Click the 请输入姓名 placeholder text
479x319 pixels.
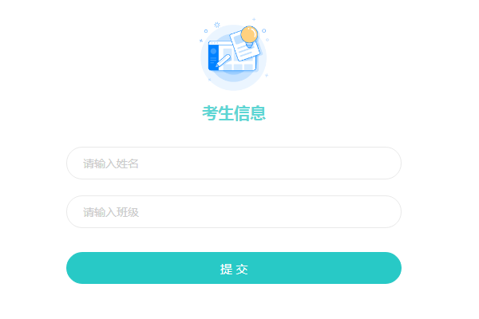tap(111, 163)
